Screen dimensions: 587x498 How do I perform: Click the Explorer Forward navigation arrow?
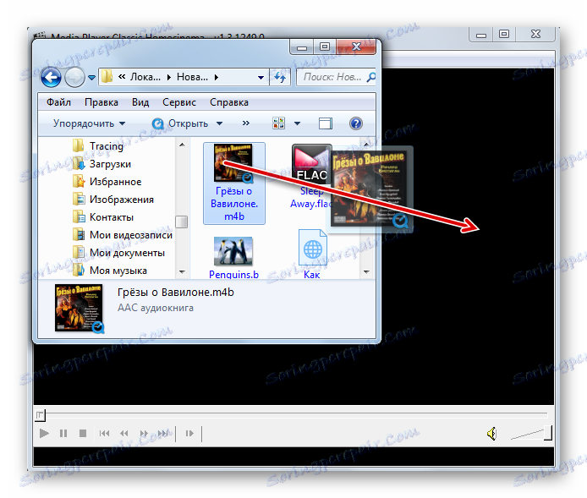click(74, 78)
